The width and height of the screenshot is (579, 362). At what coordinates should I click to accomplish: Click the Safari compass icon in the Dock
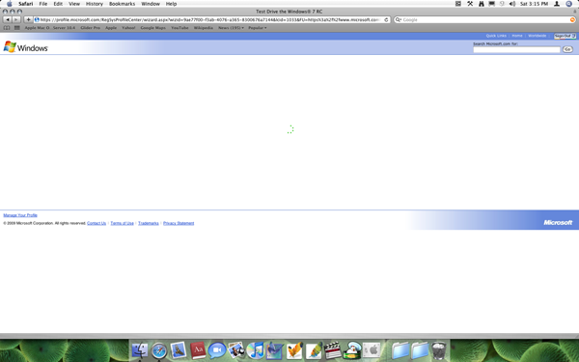pos(159,350)
